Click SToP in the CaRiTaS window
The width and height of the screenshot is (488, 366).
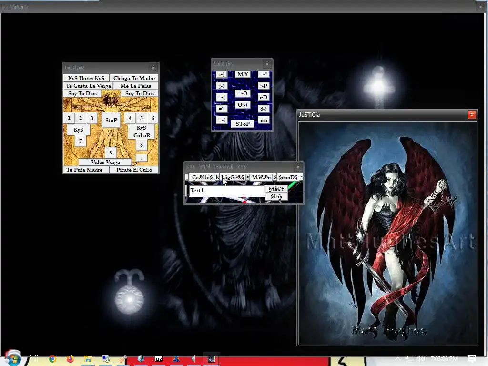tap(243, 124)
